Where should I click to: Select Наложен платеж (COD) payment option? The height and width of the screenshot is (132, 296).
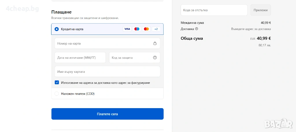[57, 93]
